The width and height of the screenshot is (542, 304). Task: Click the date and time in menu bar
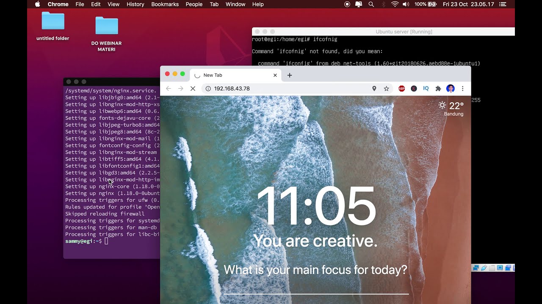(468, 4)
